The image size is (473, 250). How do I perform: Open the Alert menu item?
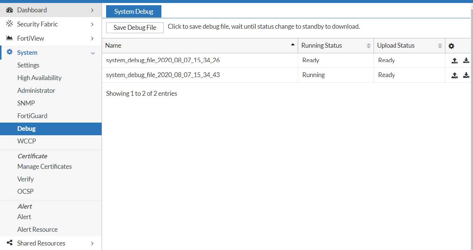pyautogui.click(x=24, y=217)
